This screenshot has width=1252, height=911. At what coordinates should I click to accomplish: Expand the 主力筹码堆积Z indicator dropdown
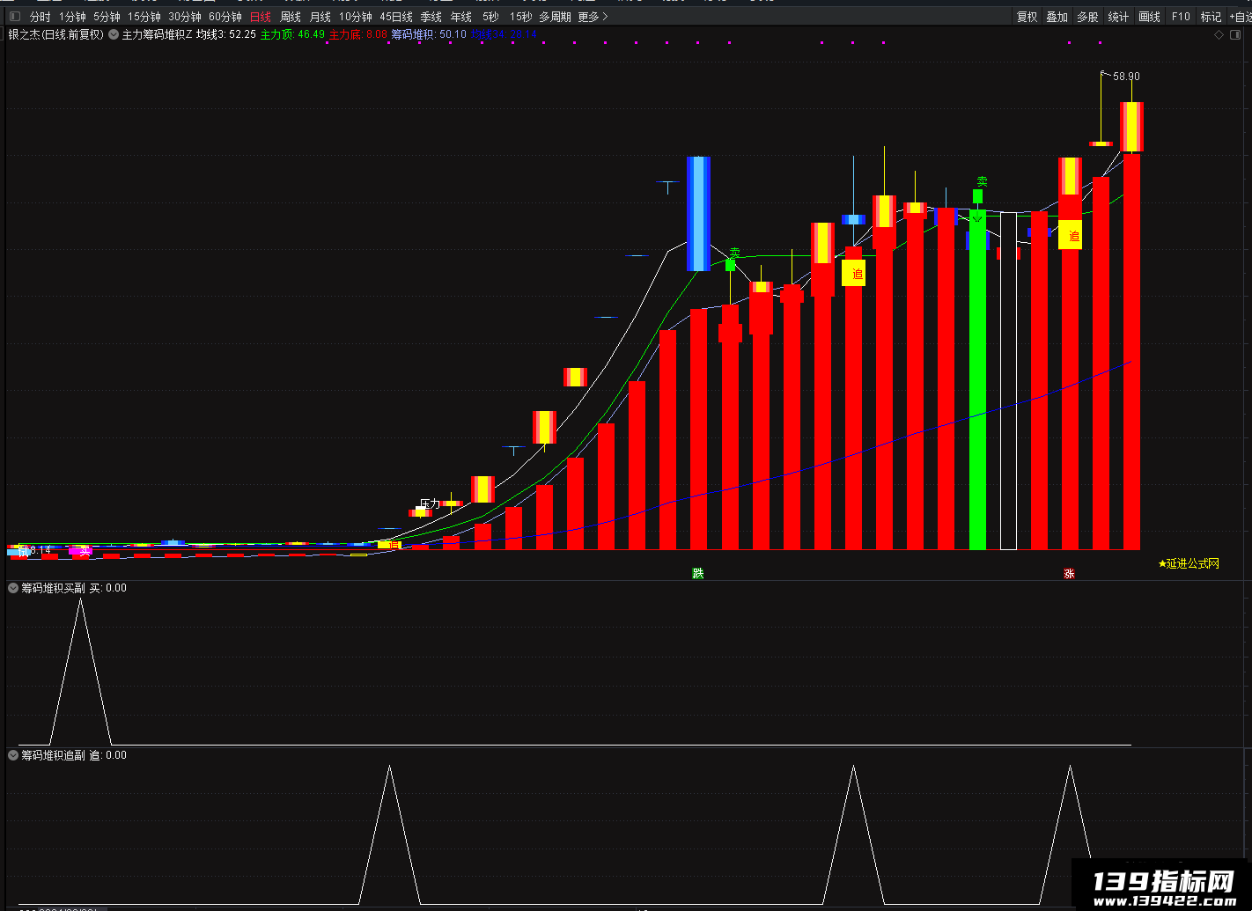click(x=114, y=34)
